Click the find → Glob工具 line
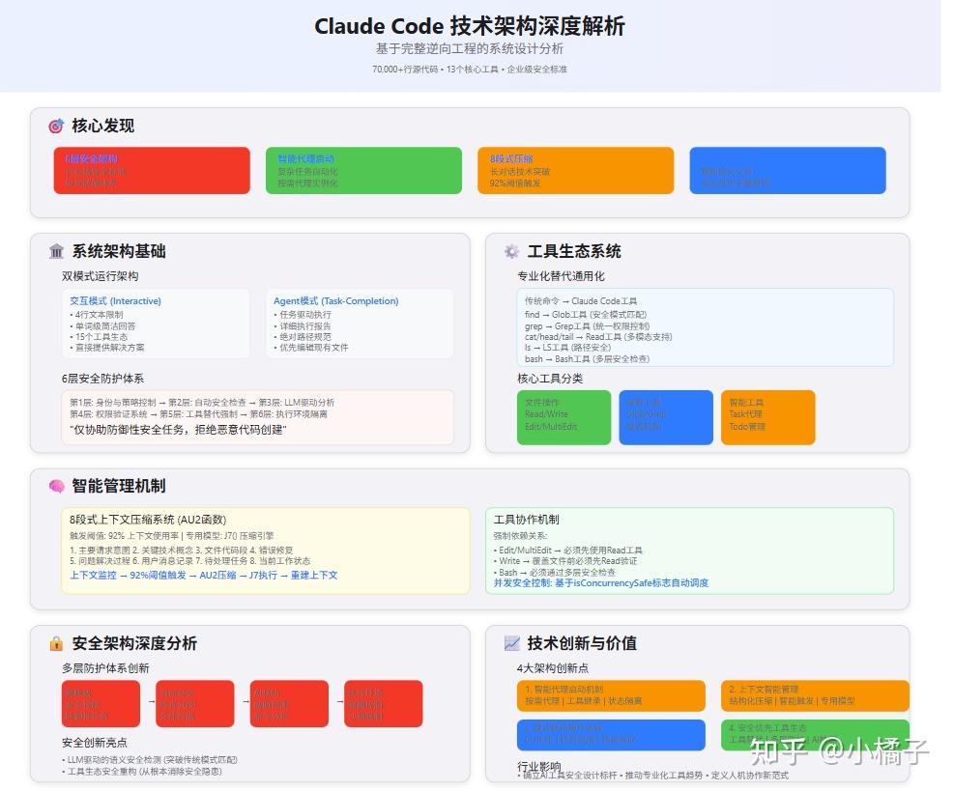The height and width of the screenshot is (791, 954). coord(586,314)
